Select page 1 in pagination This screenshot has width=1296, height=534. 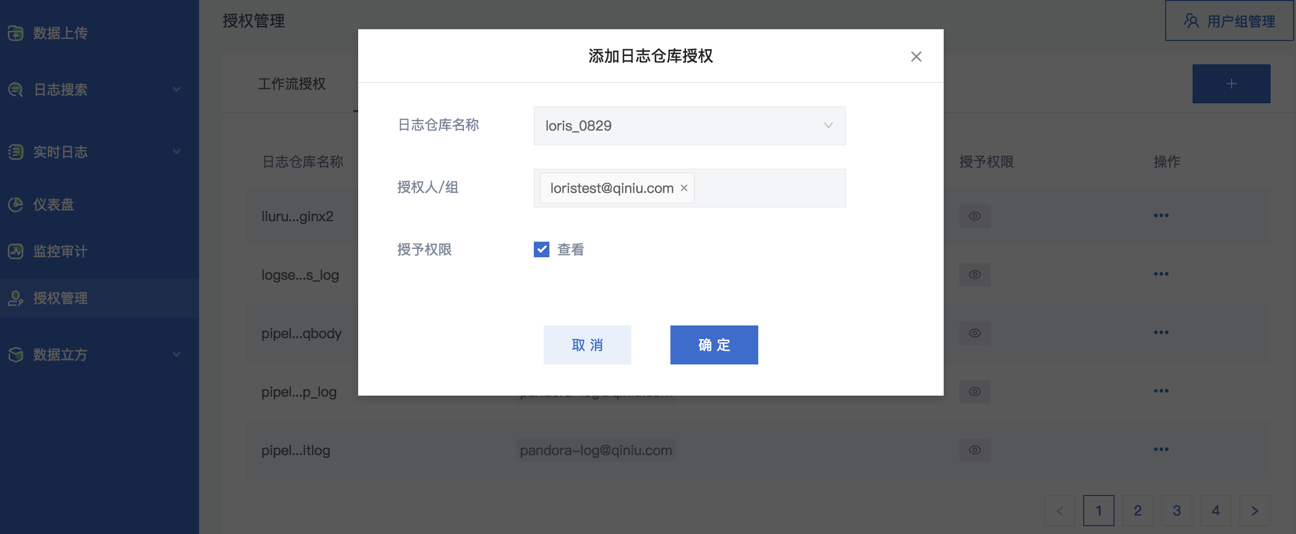click(1099, 511)
